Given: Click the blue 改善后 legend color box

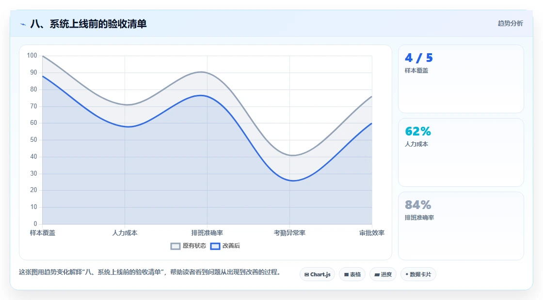Looking at the screenshot, I should coord(215,246).
